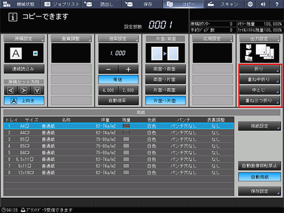The width and height of the screenshot is (284, 213).
Task: Click the simplex-to-simplex preview image
Action: [x=165, y=53]
